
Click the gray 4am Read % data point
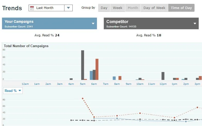pyautogui.click(x=71, y=120)
